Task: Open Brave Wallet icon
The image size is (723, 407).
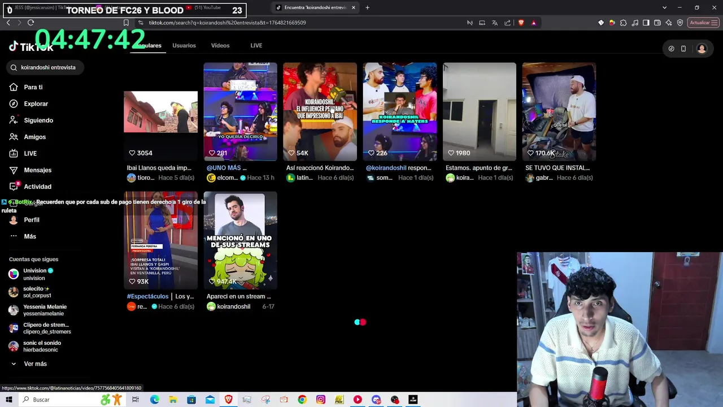Action: (x=658, y=23)
